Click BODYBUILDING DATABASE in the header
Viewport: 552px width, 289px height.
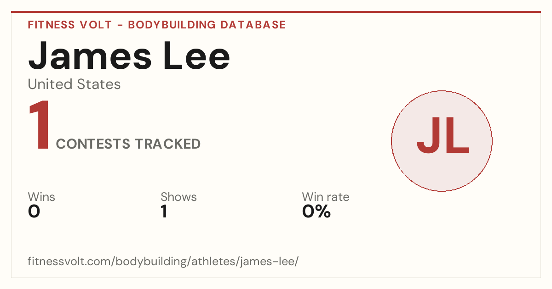207,25
